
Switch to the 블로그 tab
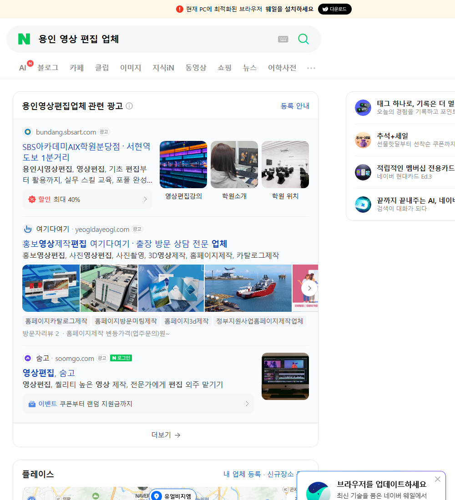pyautogui.click(x=48, y=68)
